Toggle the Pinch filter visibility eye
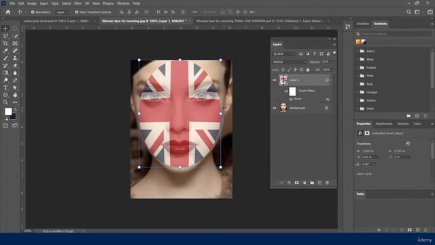 291,99
